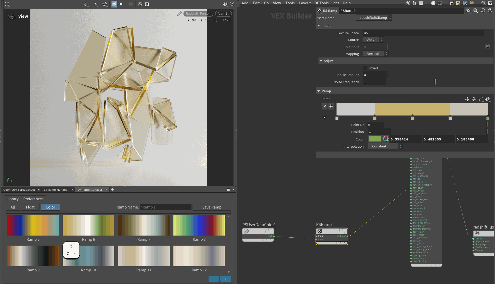
Task: Collapse ramp controls triangle below X button
Action: (x=324, y=118)
